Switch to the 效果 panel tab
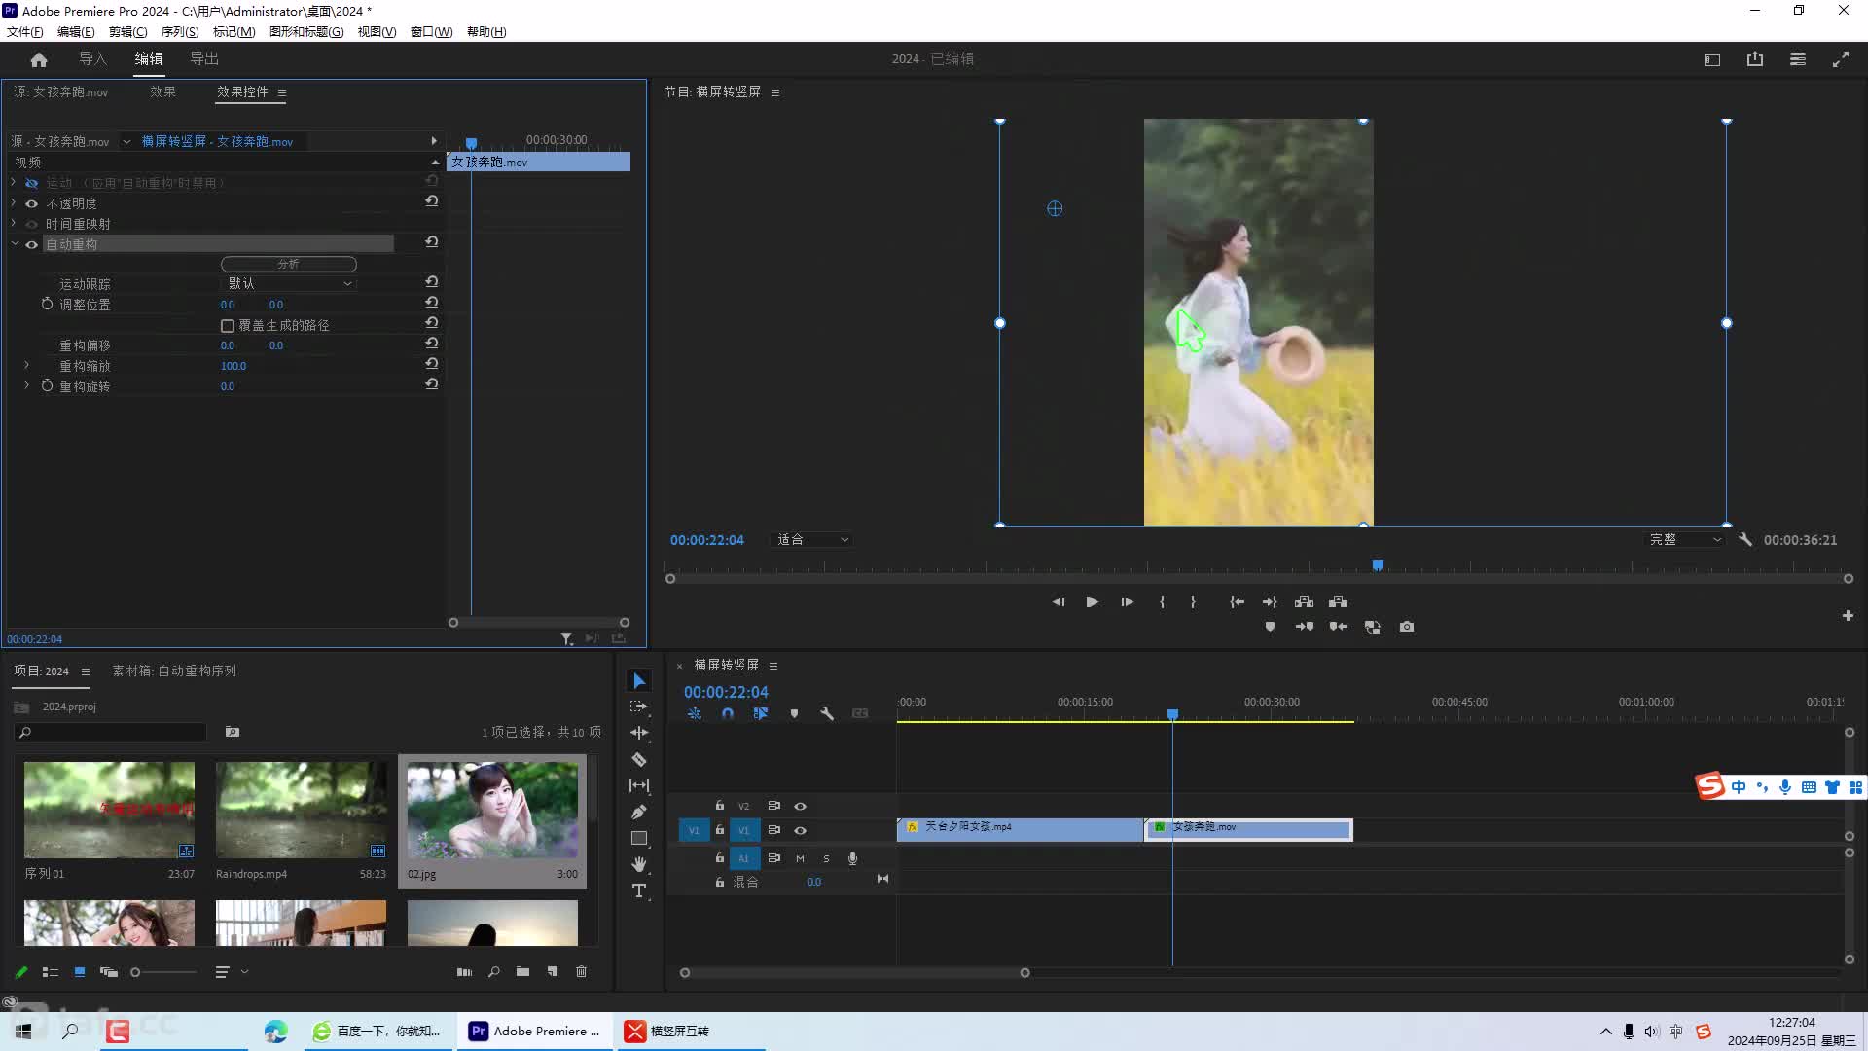This screenshot has height=1051, width=1868. click(x=162, y=91)
